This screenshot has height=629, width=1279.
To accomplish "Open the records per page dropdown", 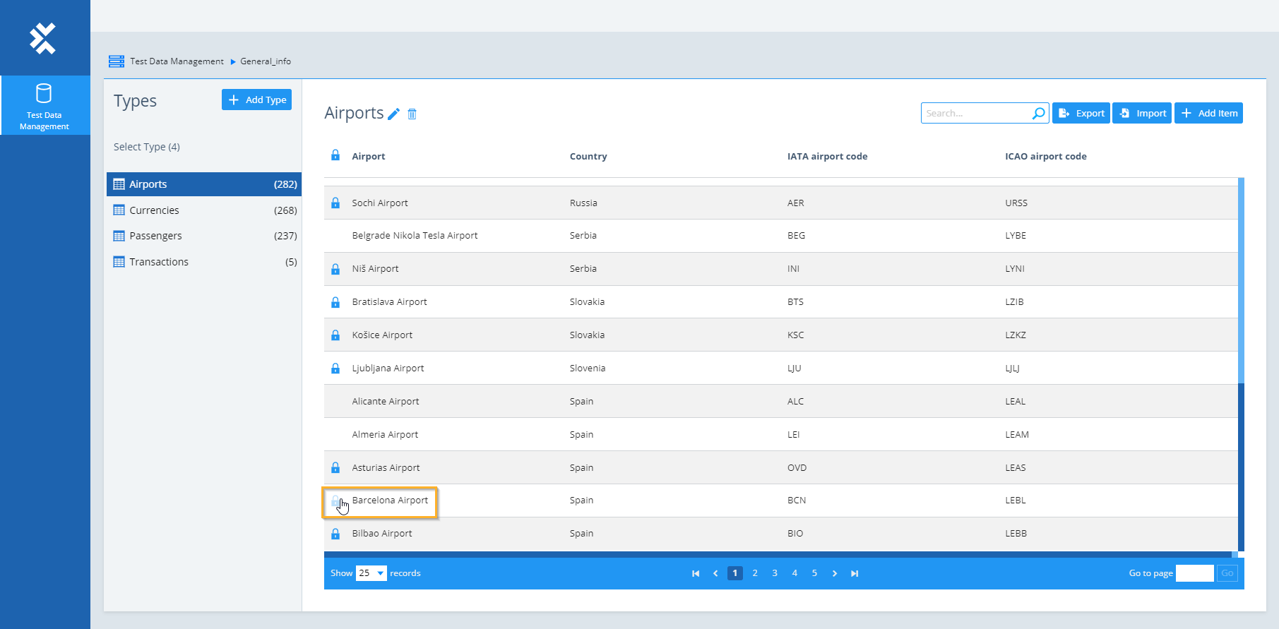I will (x=371, y=573).
